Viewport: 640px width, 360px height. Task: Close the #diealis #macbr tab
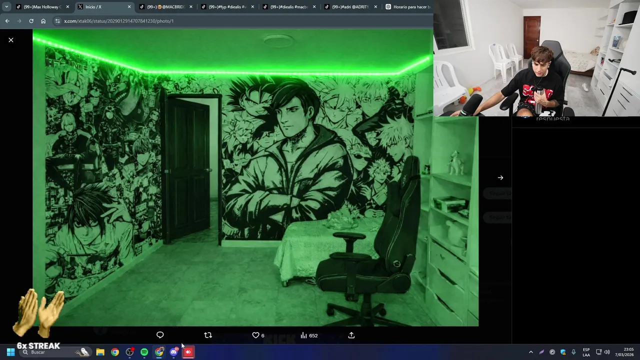pyautogui.click(x=314, y=7)
